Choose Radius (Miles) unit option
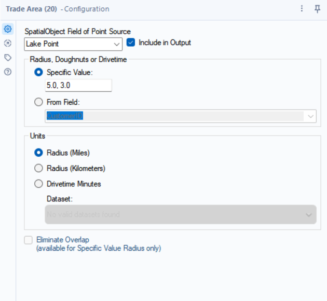This screenshot has height=301, width=327. pyautogui.click(x=39, y=153)
